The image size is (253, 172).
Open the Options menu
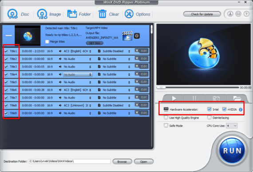(x=137, y=14)
